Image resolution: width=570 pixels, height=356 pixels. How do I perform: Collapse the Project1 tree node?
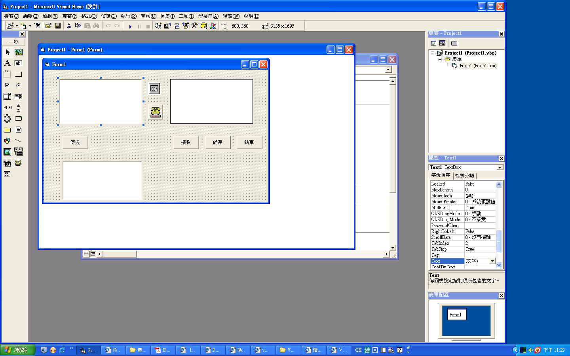[x=433, y=53]
